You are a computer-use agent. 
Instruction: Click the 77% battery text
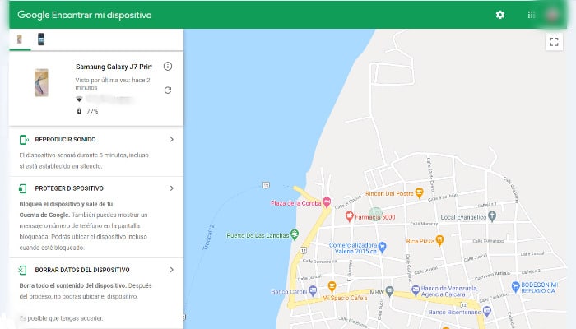(x=92, y=111)
